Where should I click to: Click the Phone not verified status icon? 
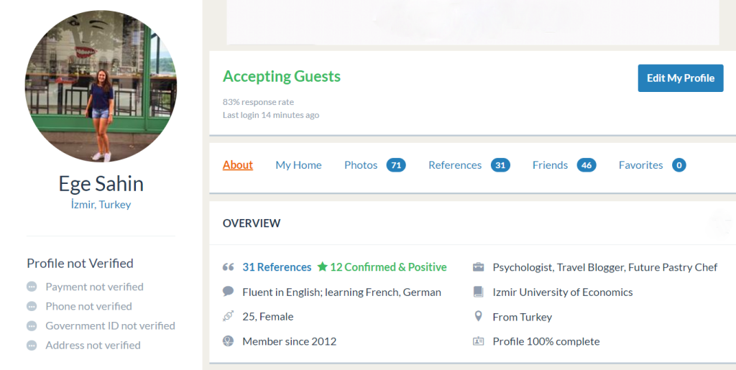coord(32,306)
